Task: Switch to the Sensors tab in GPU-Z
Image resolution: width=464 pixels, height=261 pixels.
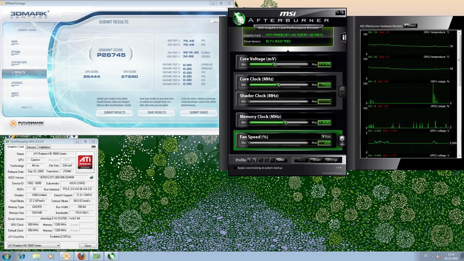Action: coord(31,147)
